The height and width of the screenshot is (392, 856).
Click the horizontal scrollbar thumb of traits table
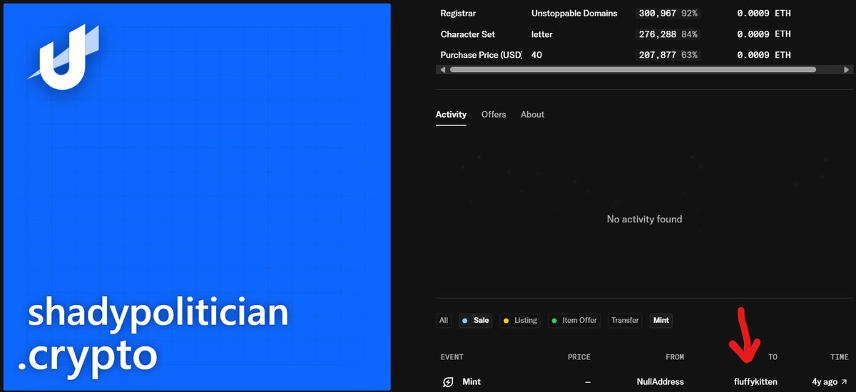[x=633, y=70]
